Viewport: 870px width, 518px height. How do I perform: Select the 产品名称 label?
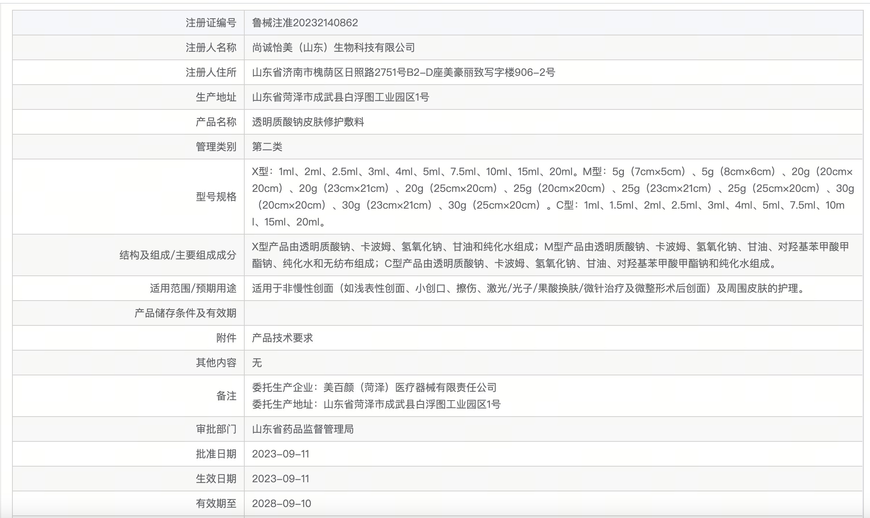click(x=216, y=122)
